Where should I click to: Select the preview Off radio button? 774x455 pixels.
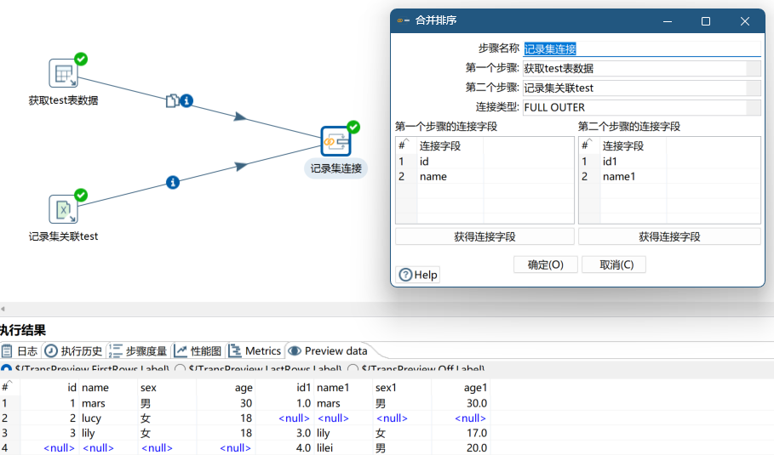pos(353,370)
